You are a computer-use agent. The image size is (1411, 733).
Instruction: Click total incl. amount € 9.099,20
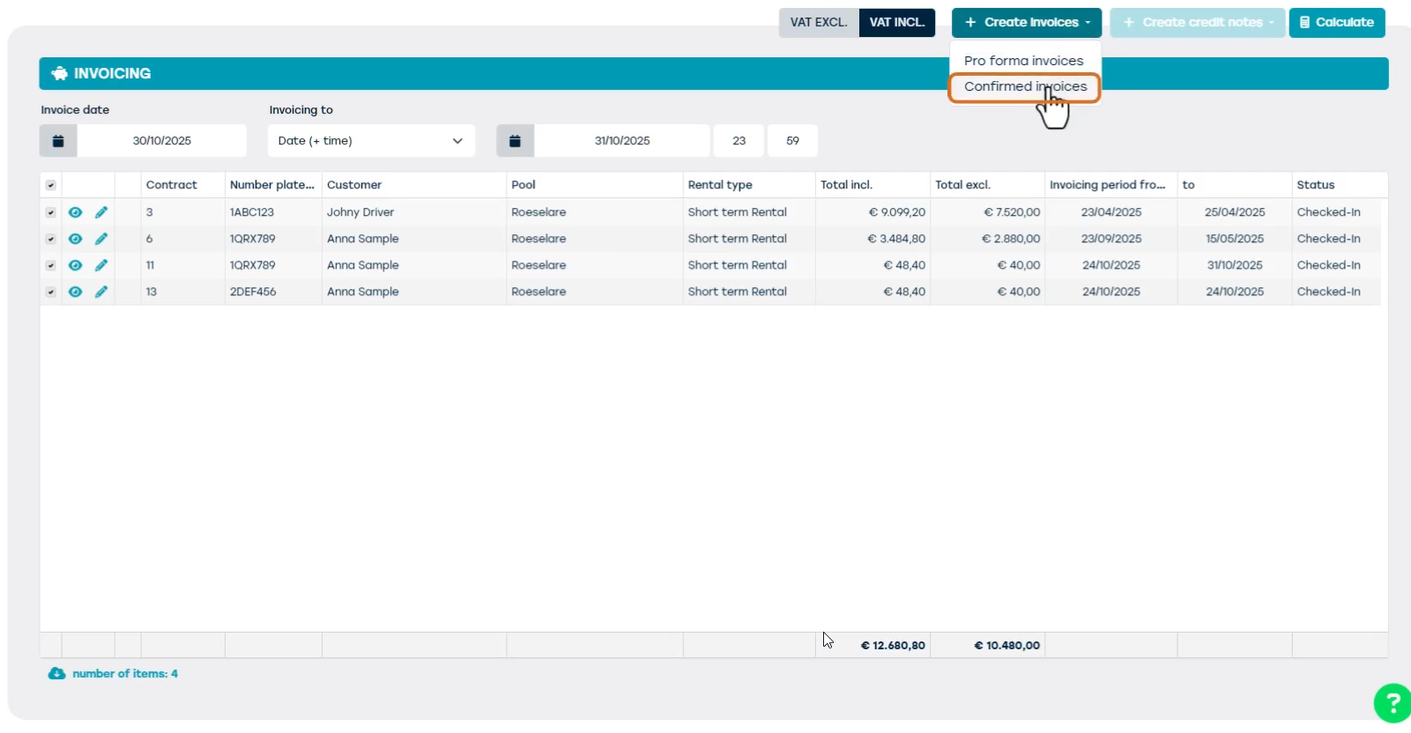tap(897, 212)
